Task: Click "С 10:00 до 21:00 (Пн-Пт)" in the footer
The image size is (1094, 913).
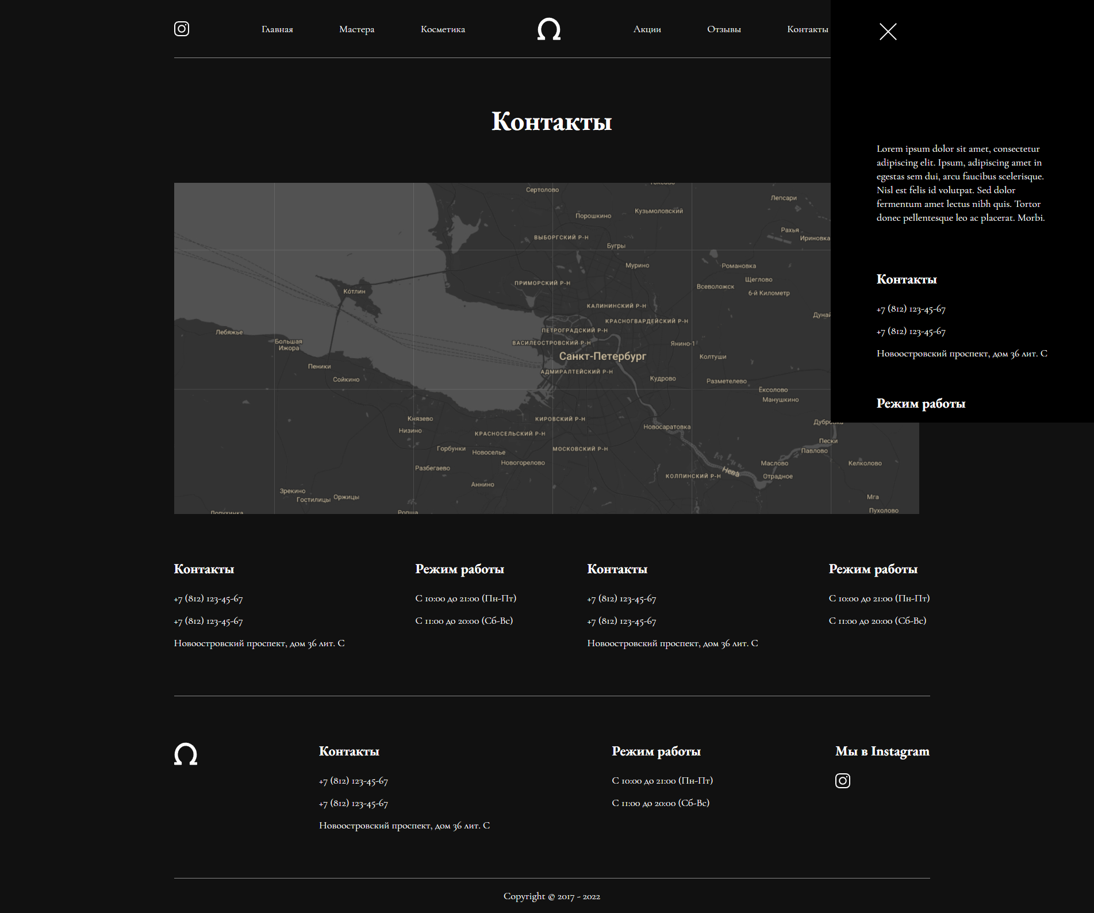Action: [x=662, y=781]
